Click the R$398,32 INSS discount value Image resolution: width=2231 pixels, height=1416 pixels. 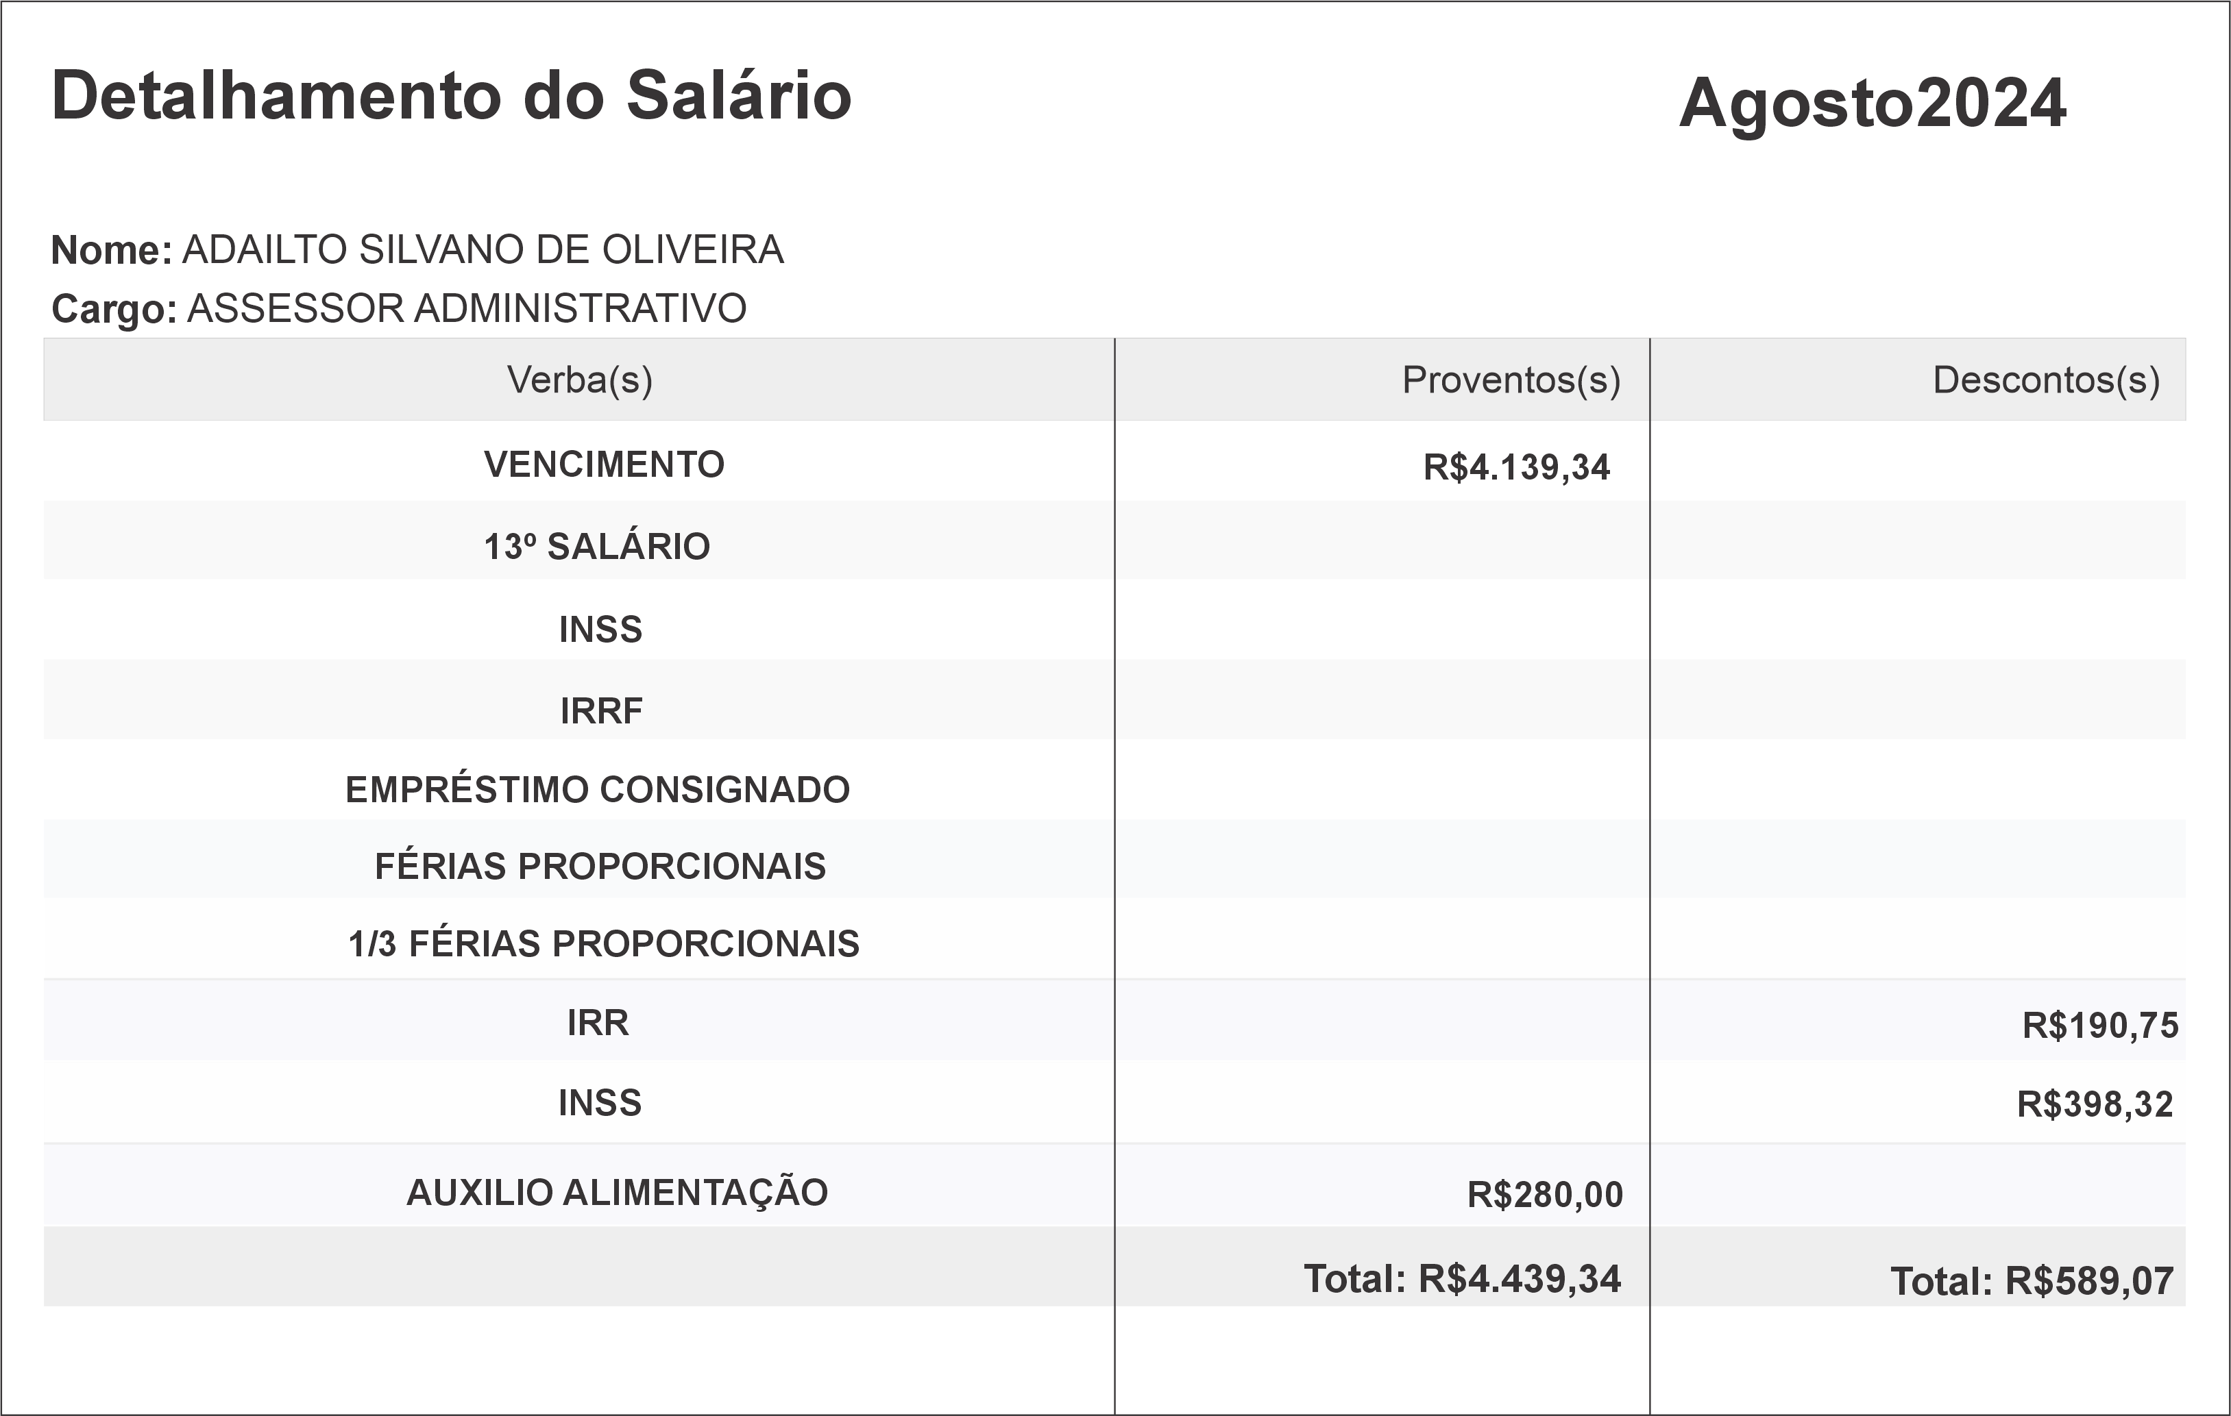(x=2094, y=1105)
